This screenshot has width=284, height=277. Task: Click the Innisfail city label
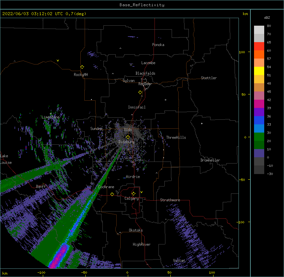(x=137, y=107)
